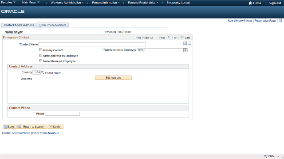Click bottom Other Phone Numbers link
This screenshot has height=159, width=284.
tap(46, 133)
